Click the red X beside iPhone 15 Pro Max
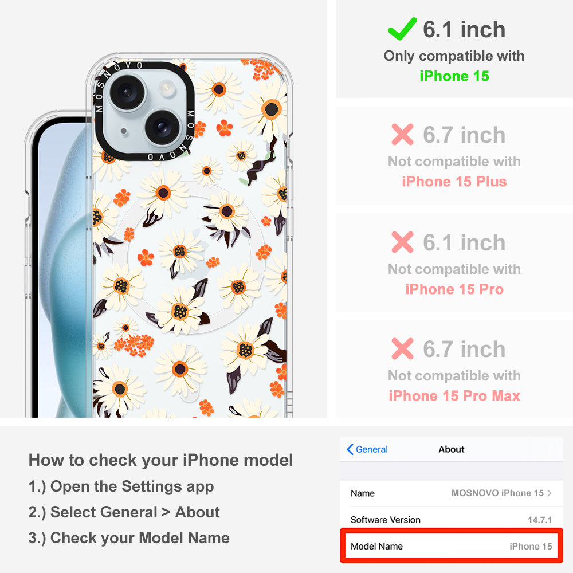The width and height of the screenshot is (573, 573). 402,348
